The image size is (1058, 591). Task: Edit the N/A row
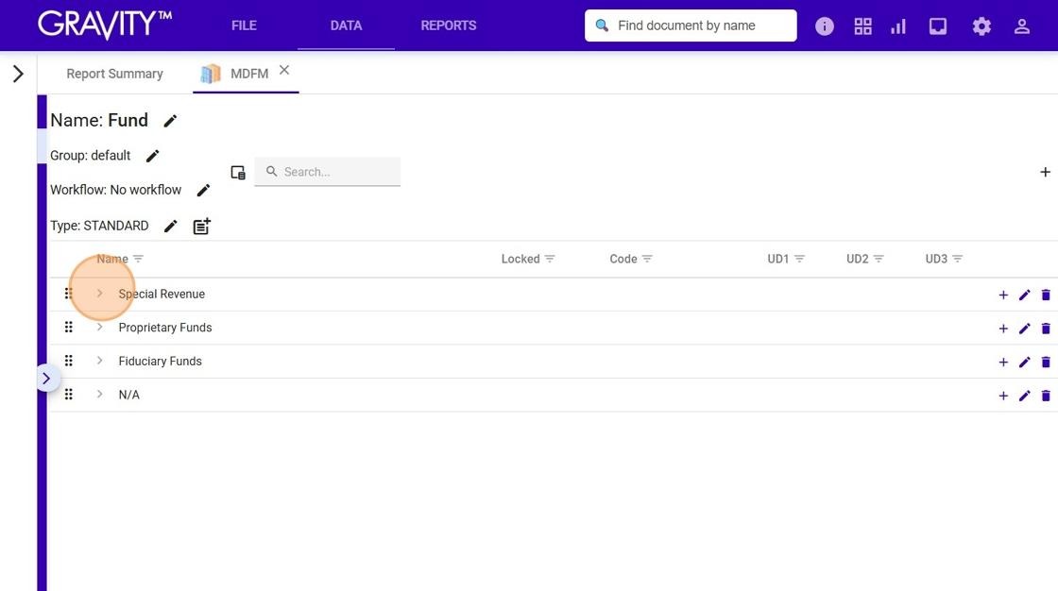click(1024, 396)
